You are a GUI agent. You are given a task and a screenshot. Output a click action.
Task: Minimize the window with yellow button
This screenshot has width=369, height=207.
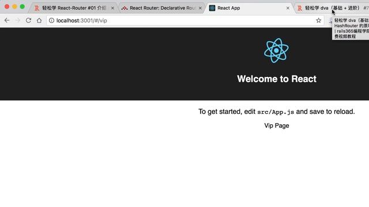tap(14, 6)
